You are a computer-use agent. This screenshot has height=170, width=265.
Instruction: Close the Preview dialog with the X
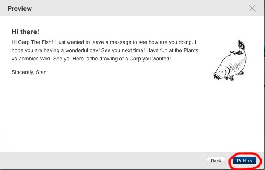coord(252,8)
